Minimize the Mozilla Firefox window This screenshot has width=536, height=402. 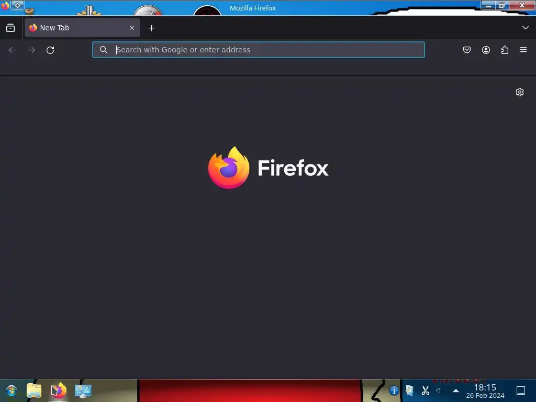click(x=488, y=5)
